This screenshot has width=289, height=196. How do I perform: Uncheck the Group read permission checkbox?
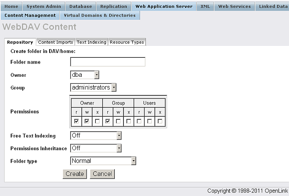click(108, 121)
